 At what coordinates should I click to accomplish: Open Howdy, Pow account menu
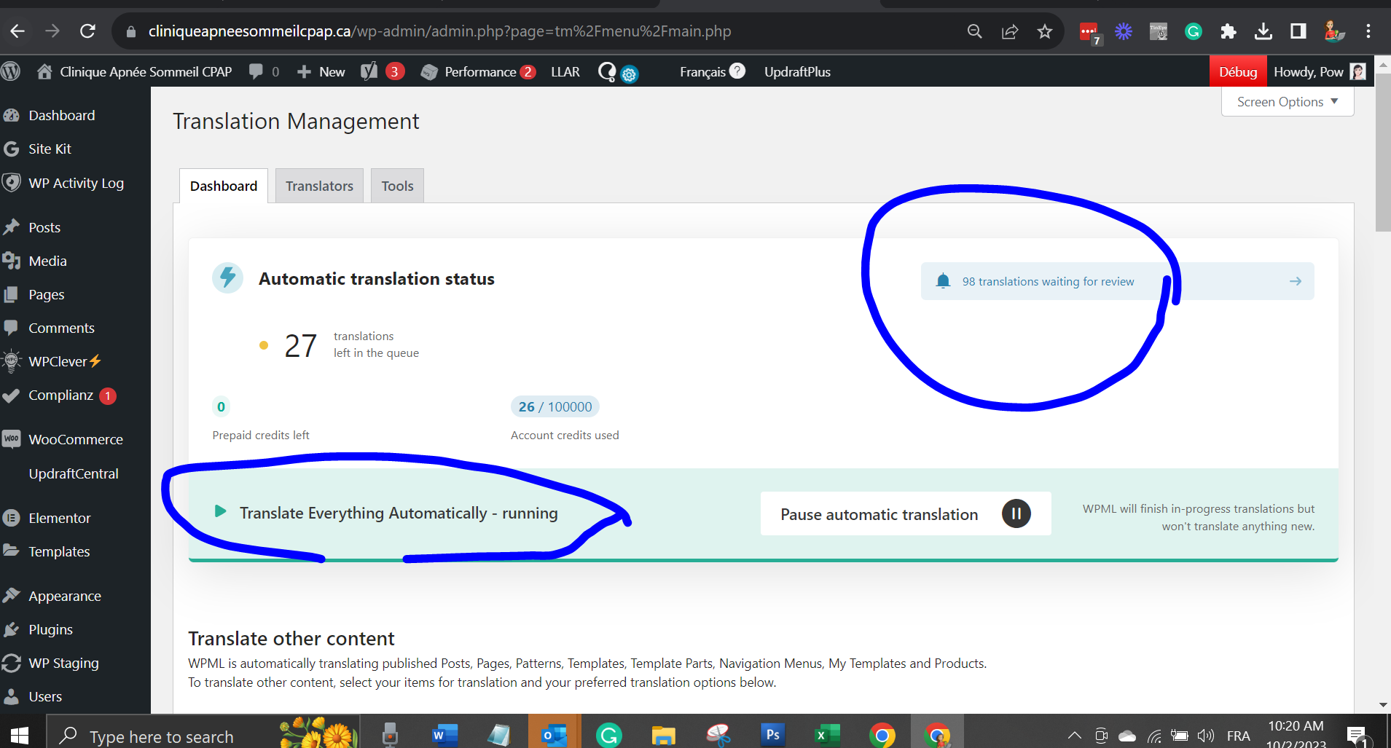(1319, 71)
